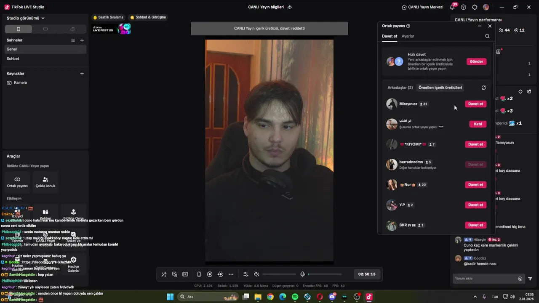Screen dimensions: 539x303
Task: Select the Sohbet scene
Action: pyautogui.click(x=45, y=59)
